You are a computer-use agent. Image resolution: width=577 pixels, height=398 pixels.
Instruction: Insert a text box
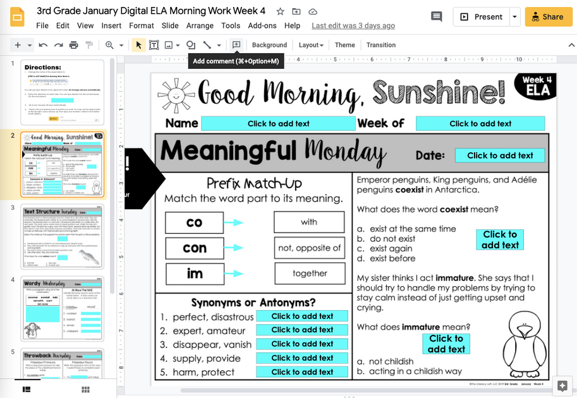(155, 45)
